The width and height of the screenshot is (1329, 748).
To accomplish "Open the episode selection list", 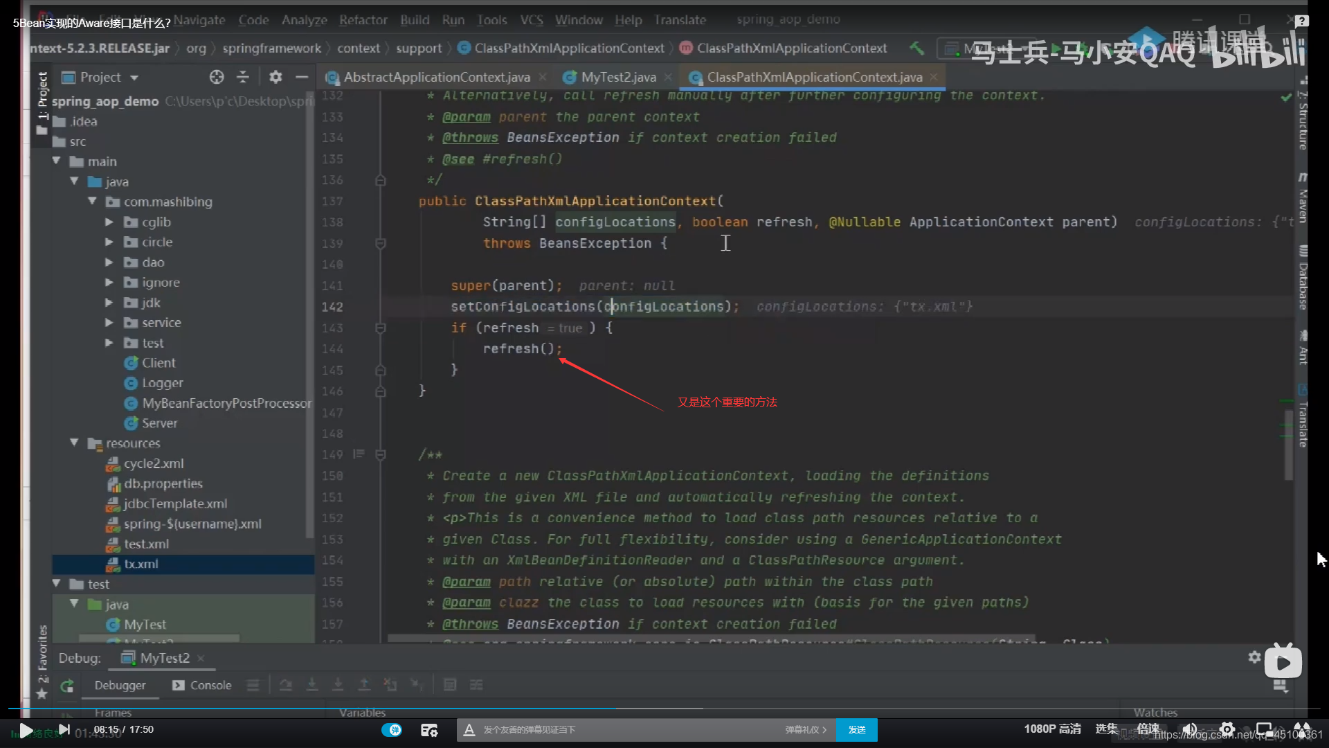I will pos(1106,729).
